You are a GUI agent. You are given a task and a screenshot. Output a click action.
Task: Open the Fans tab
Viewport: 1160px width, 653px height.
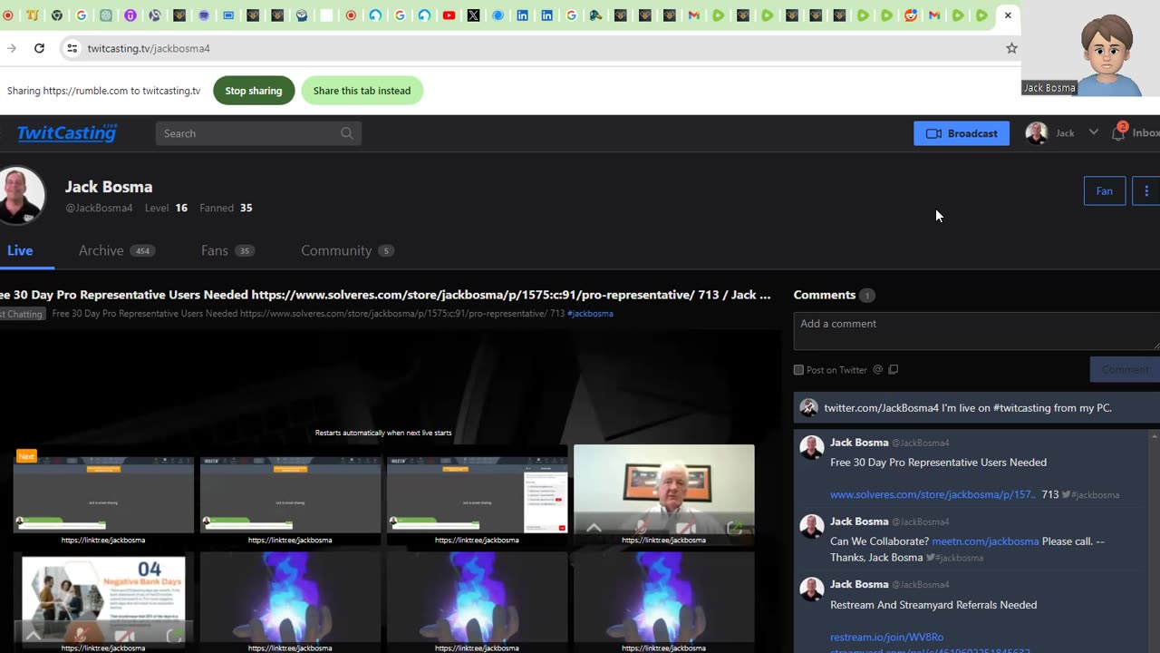click(x=227, y=250)
